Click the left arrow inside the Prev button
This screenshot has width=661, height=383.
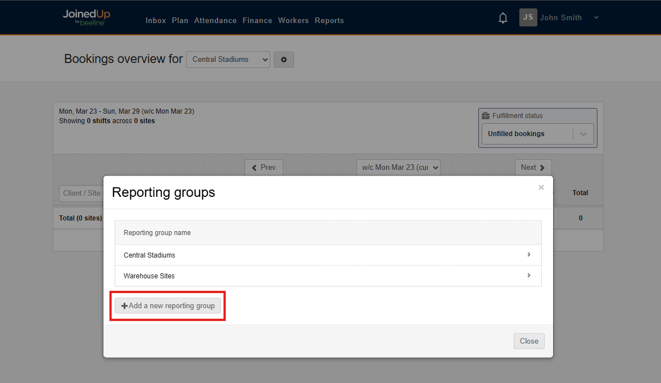tap(253, 167)
